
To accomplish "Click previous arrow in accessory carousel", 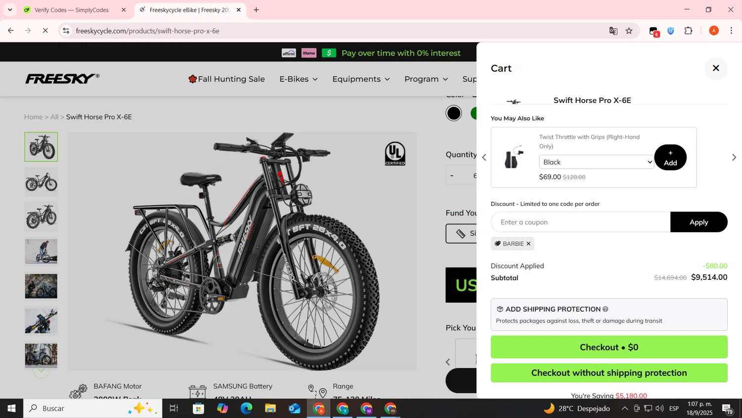I will pos(448,362).
